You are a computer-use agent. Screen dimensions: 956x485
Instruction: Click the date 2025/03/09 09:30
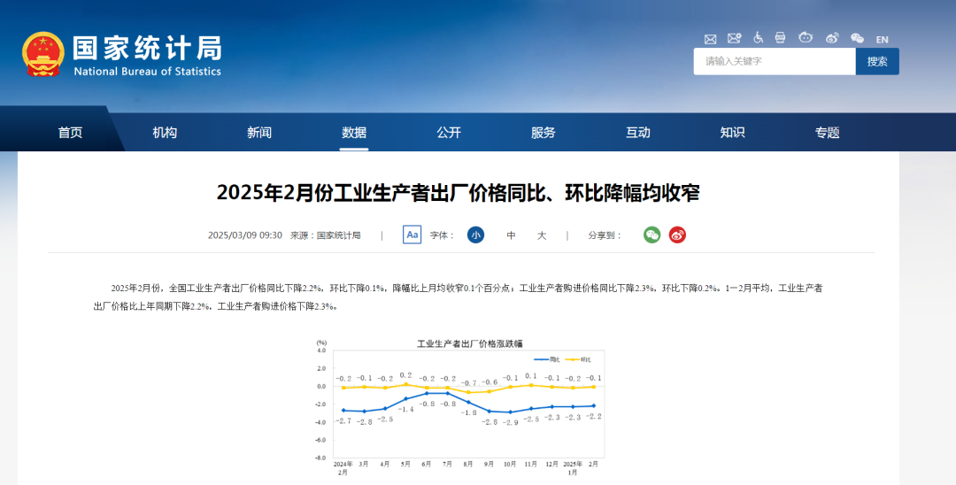tap(245, 235)
